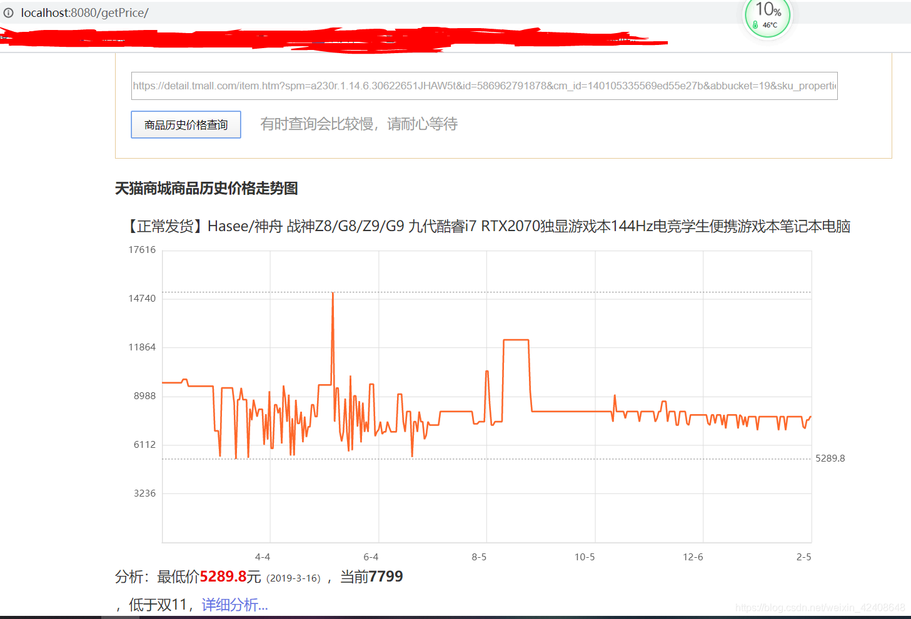Image resolution: width=911 pixels, height=619 pixels.
Task: Click the 10-5 date axis label
Action: pos(585,557)
